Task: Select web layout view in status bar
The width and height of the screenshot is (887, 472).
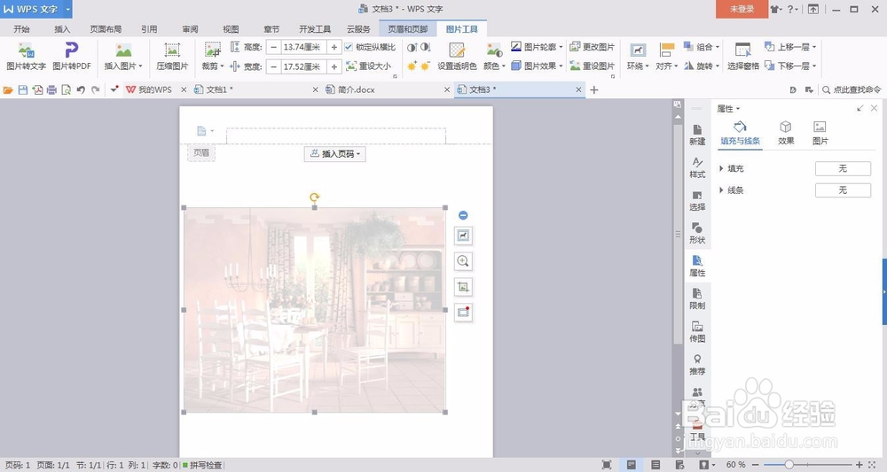Action: tap(679, 465)
